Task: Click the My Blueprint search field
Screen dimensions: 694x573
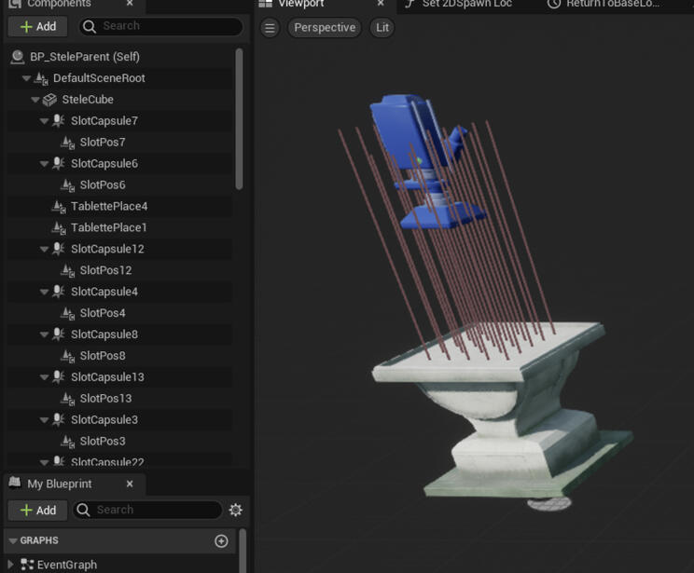Action: (147, 510)
